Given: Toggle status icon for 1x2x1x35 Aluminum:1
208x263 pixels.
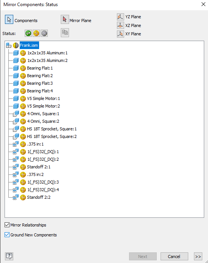Looking at the screenshot, I should (x=23, y=53).
